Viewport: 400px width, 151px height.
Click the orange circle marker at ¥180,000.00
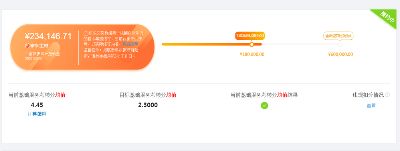point(251,45)
